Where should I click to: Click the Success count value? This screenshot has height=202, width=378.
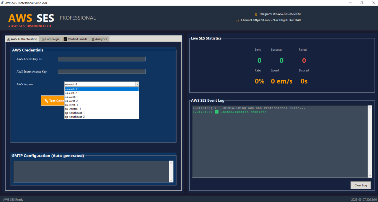tap(281, 61)
